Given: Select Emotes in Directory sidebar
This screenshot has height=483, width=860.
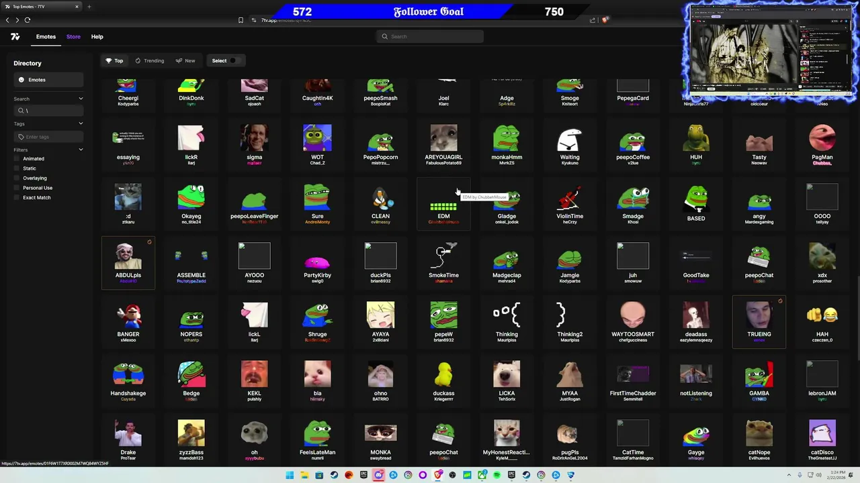Looking at the screenshot, I should click(48, 80).
